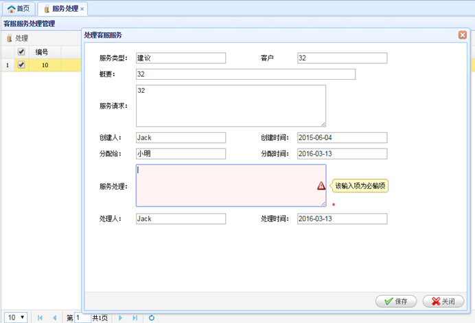Focus the 服务处理 required text area
The width and height of the screenshot is (475, 323).
[x=231, y=186]
